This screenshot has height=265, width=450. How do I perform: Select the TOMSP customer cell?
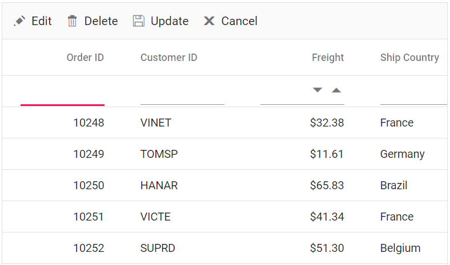(x=159, y=154)
